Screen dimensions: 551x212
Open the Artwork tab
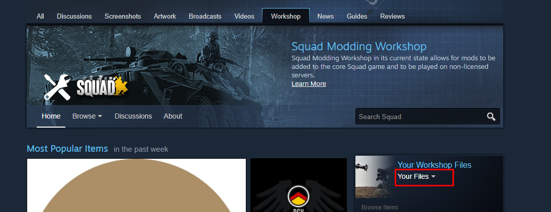tap(165, 16)
